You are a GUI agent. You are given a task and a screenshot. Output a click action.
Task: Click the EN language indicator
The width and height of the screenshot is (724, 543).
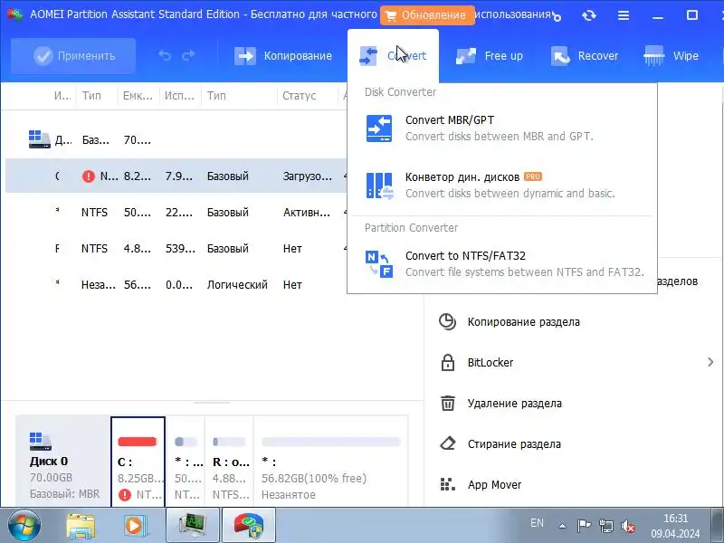coord(537,523)
